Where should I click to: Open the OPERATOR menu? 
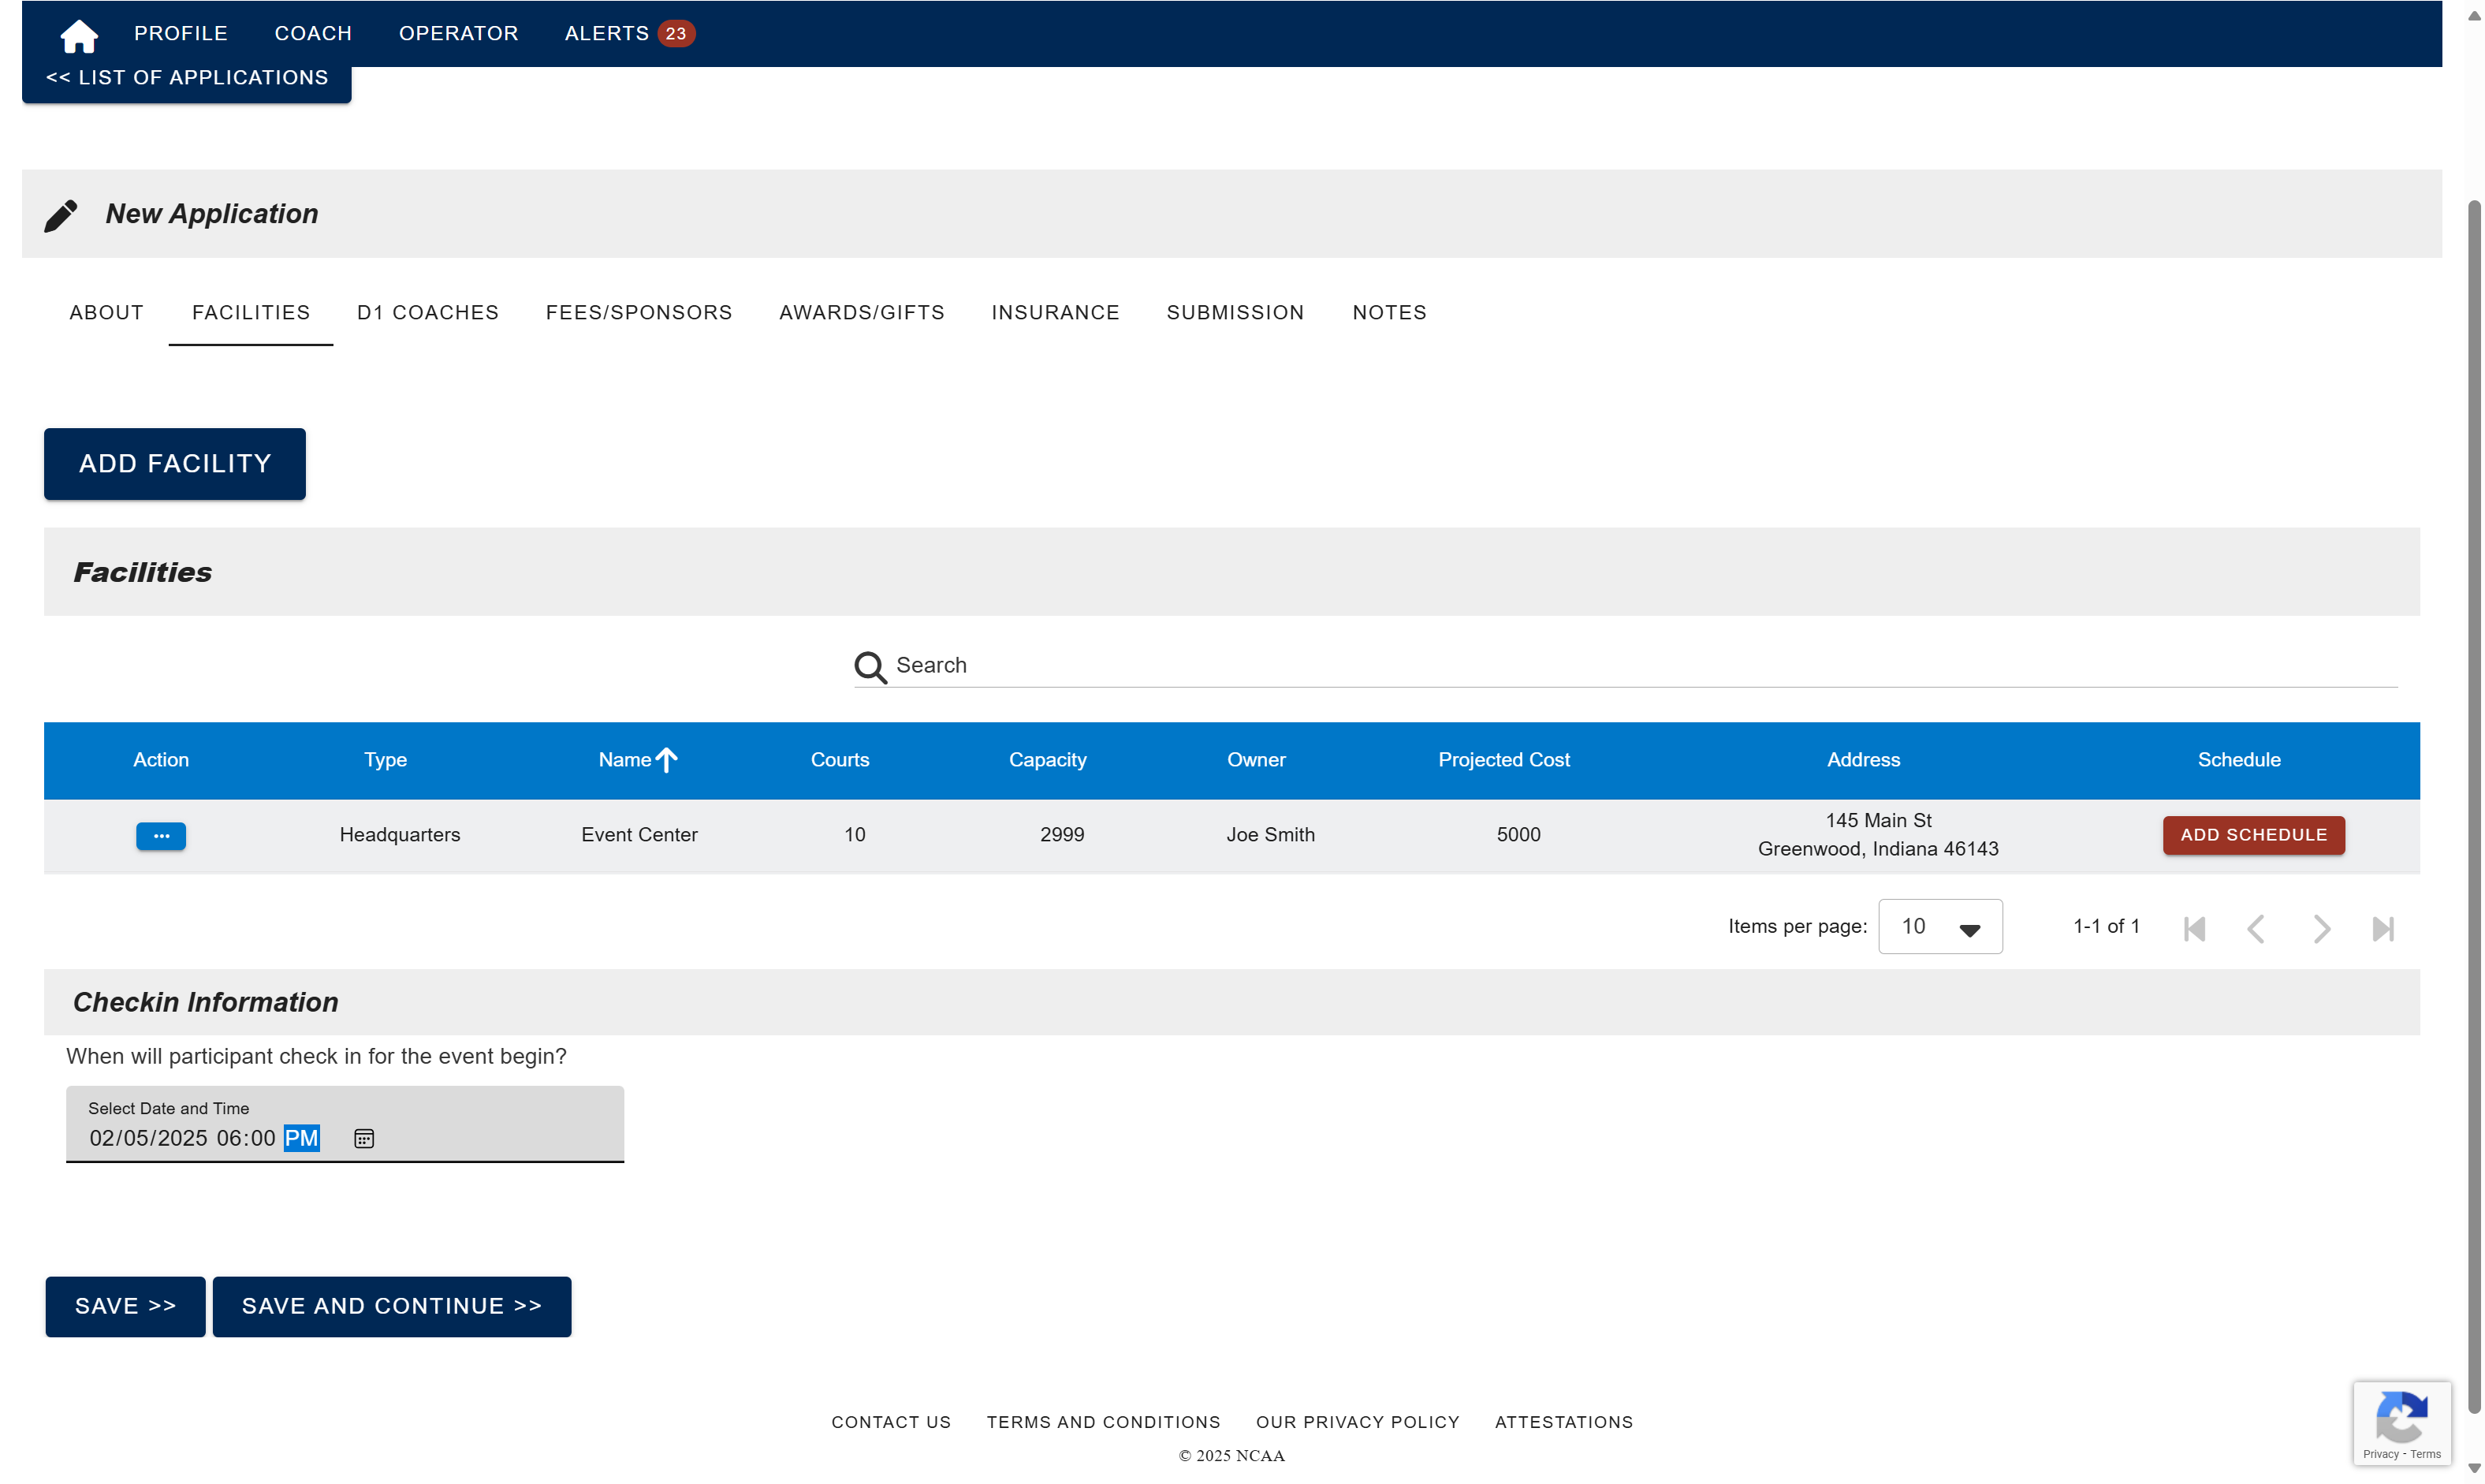coord(459,33)
